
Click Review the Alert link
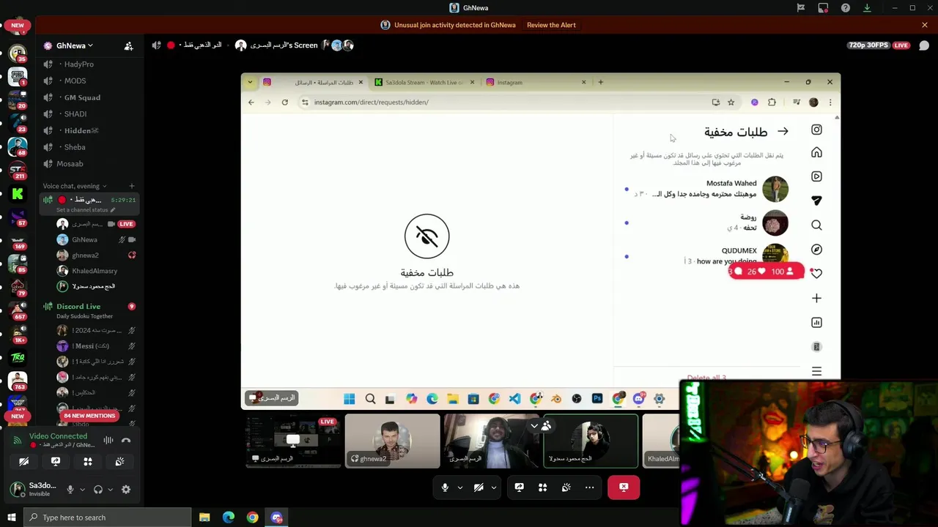(551, 25)
